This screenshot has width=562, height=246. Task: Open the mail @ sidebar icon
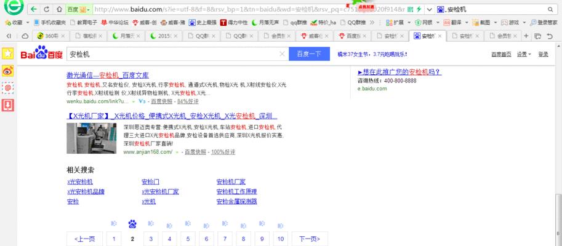point(7,88)
